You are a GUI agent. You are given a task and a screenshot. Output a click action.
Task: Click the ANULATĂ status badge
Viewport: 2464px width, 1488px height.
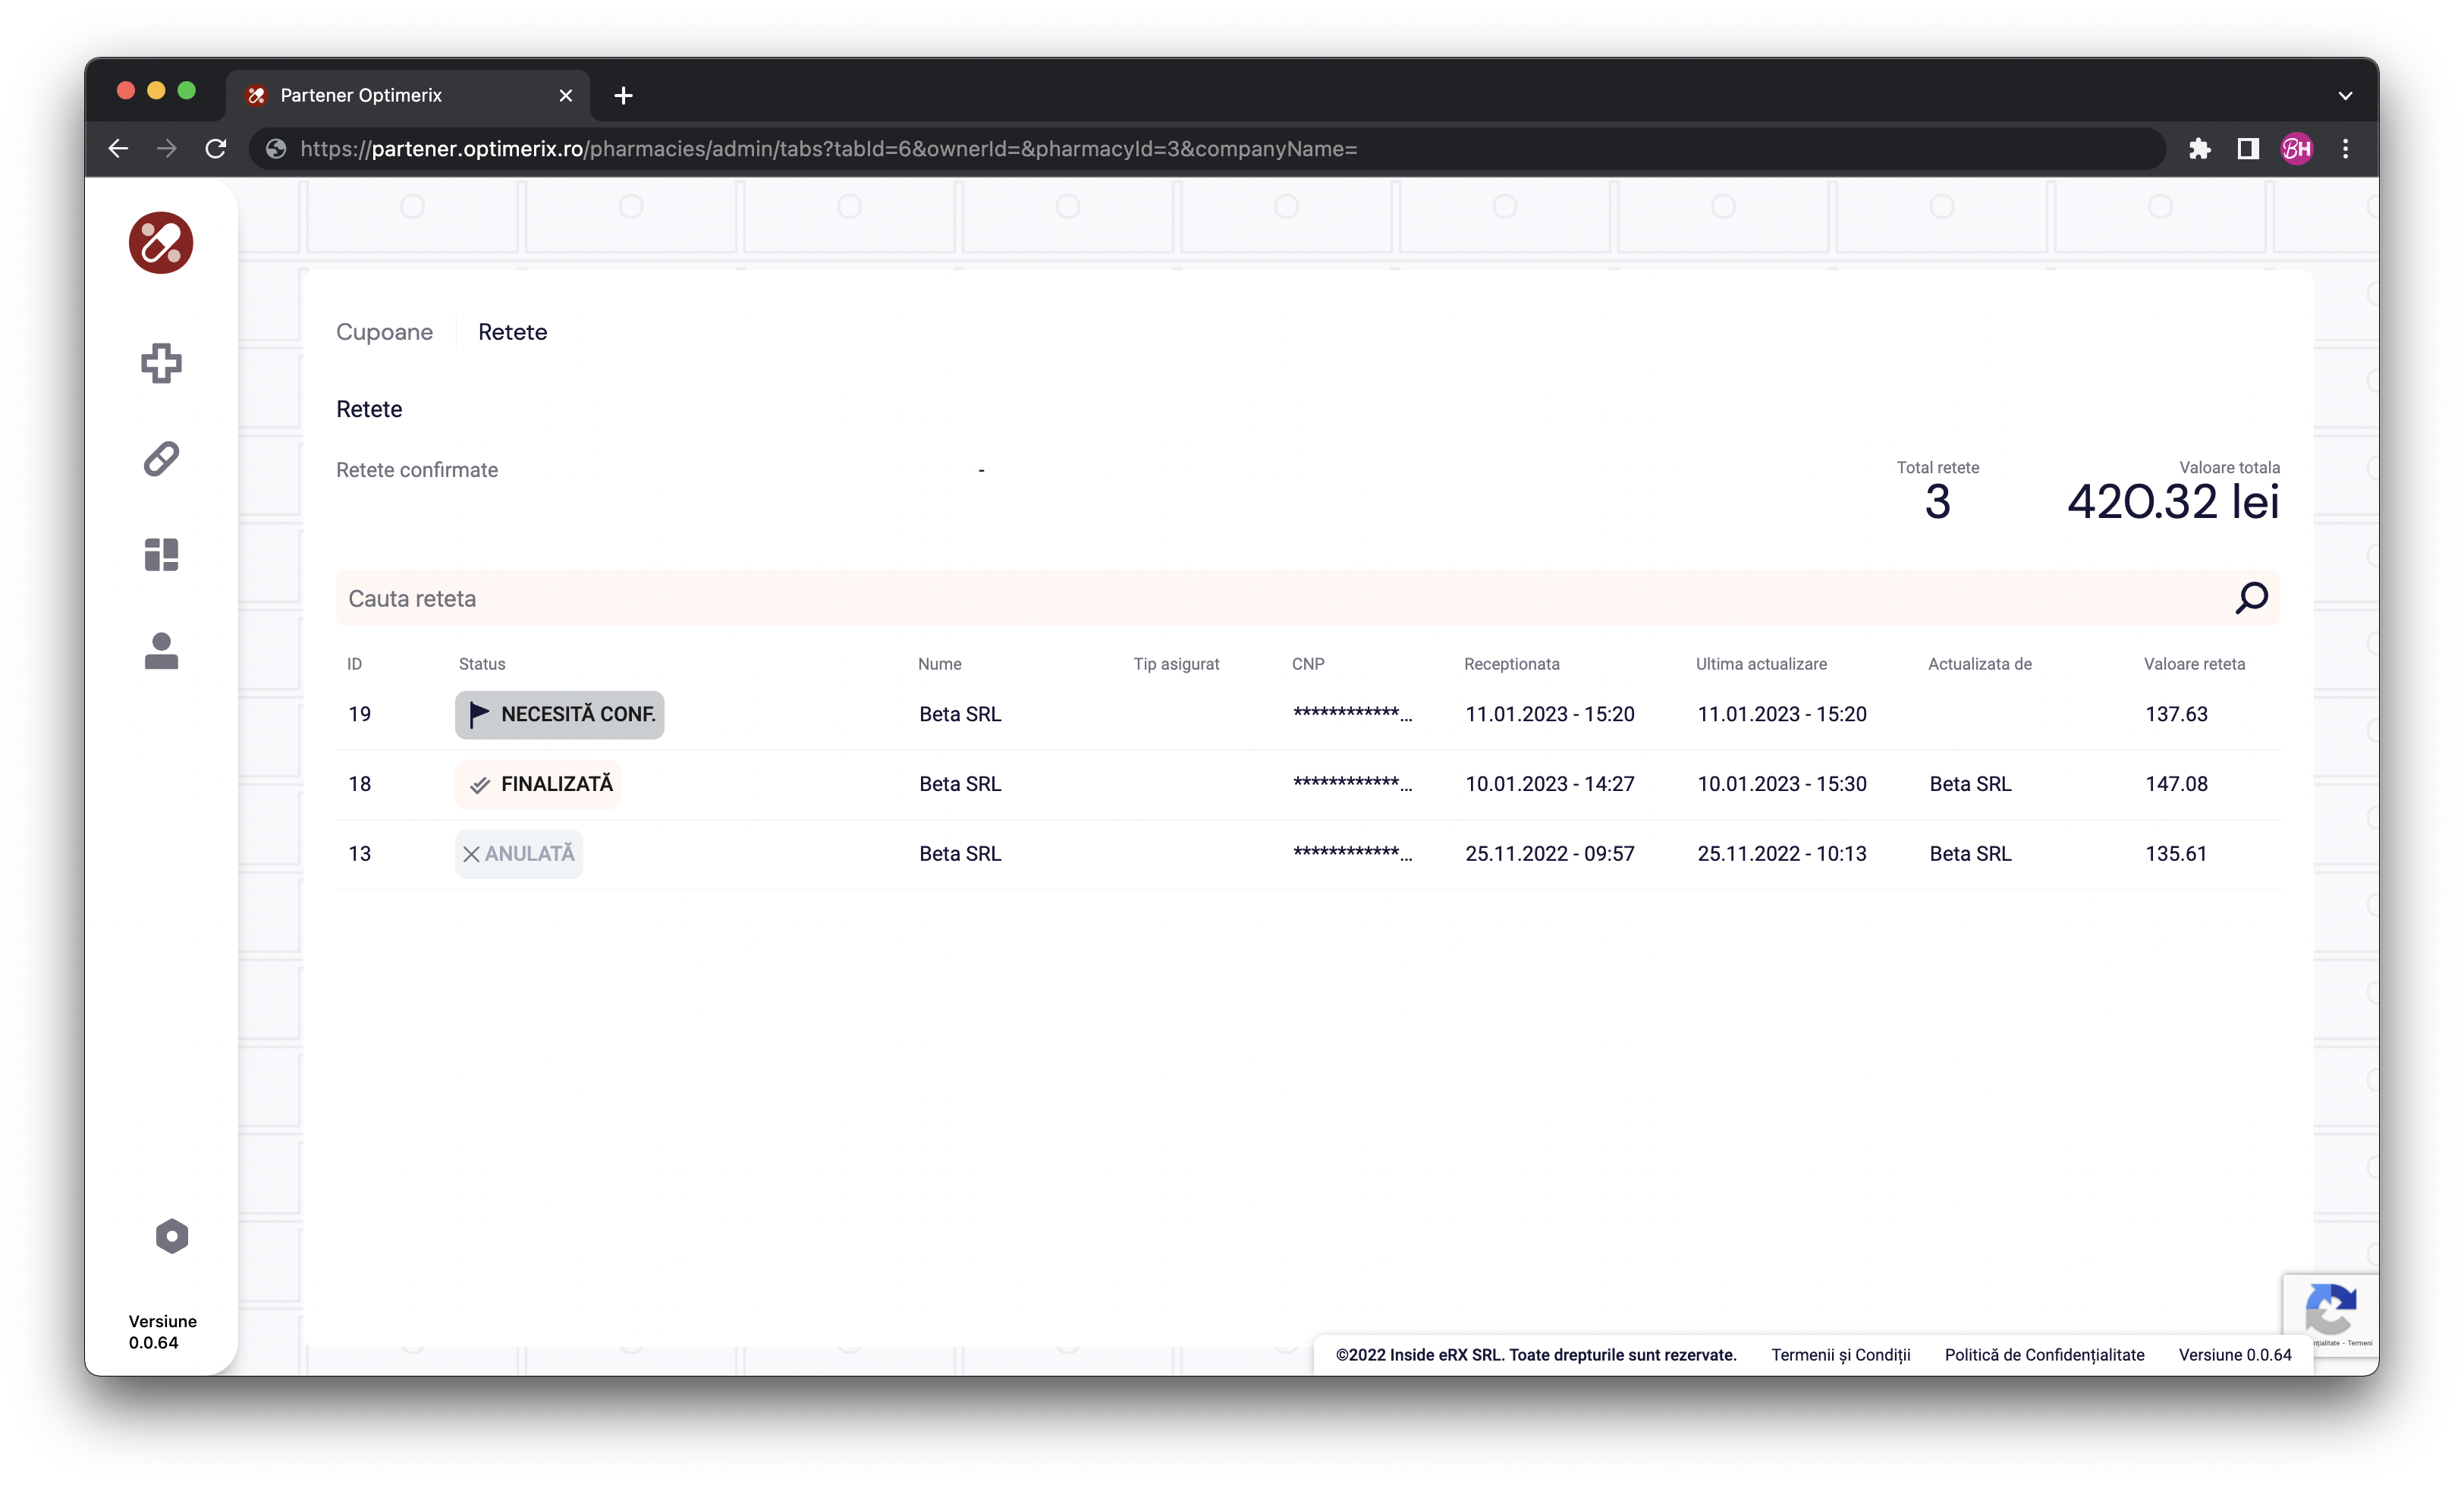[x=519, y=853]
